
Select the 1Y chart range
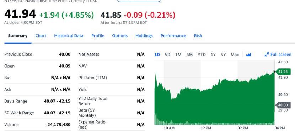click(213, 55)
